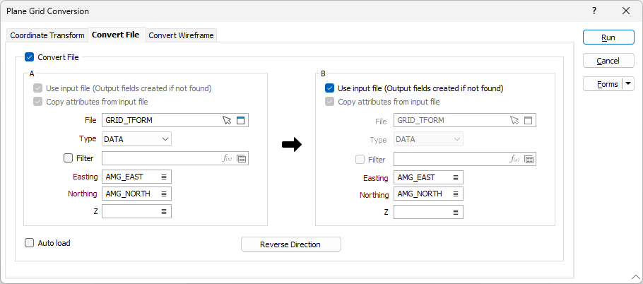Open the file viewer icon in group A
Image resolution: width=643 pixels, height=284 pixels.
240,120
